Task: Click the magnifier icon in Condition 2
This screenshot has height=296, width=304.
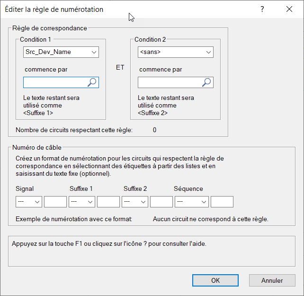Action: pyautogui.click(x=207, y=82)
